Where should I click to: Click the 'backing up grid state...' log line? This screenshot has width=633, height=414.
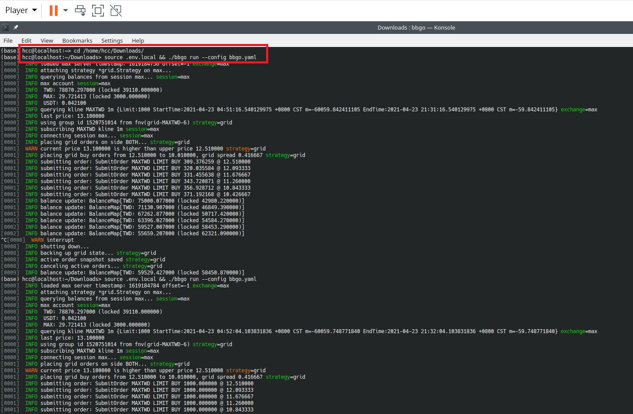tap(79, 253)
